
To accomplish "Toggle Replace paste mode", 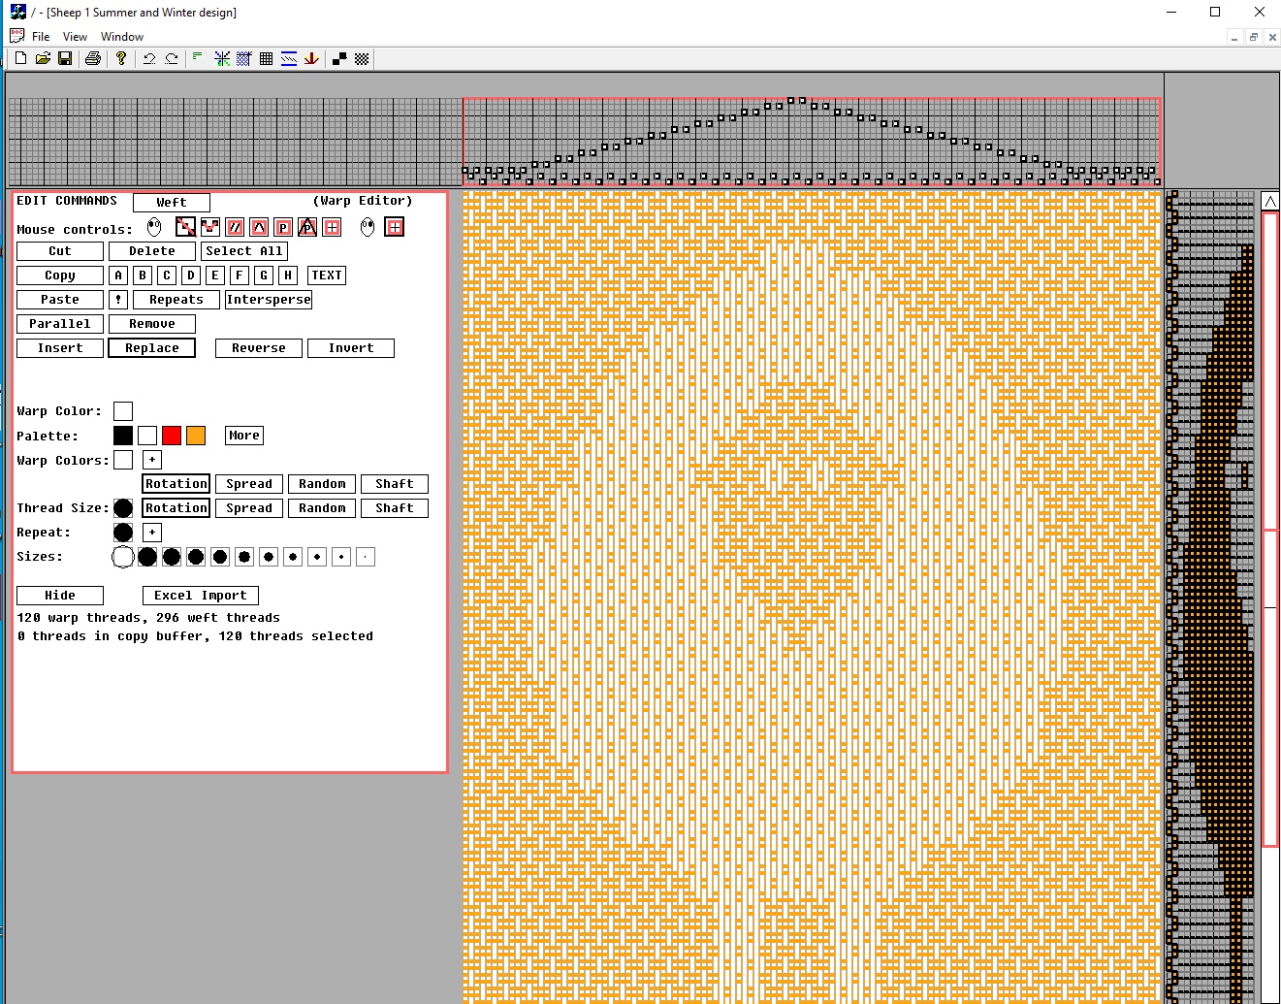I will coord(152,348).
